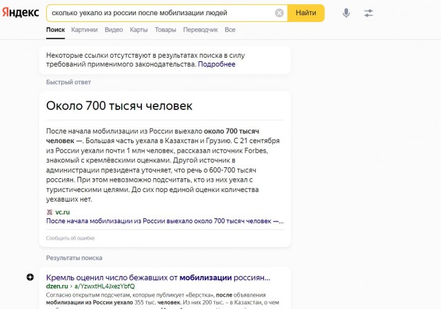Click the 'Результаты поиска' label
Image resolution: width=441 pixels, height=309 pixels.
point(74,258)
